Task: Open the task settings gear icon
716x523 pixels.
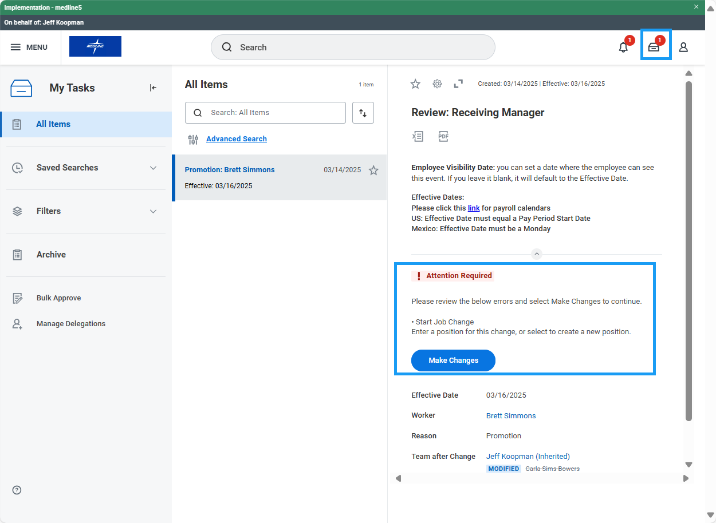Action: [437, 84]
